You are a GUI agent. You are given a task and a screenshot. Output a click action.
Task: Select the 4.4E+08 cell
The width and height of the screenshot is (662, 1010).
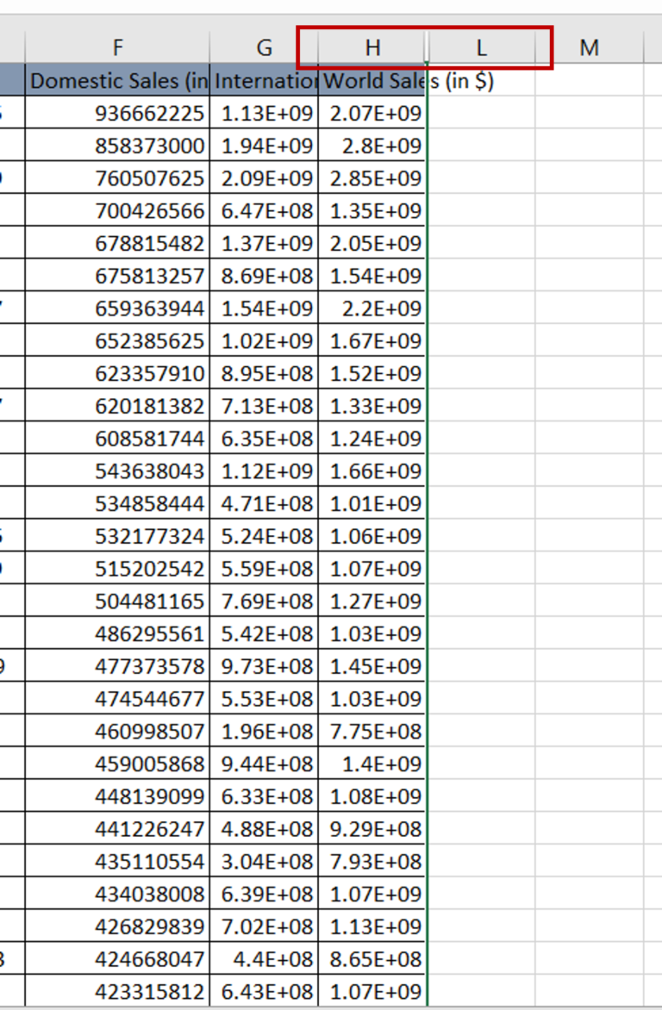point(265,958)
